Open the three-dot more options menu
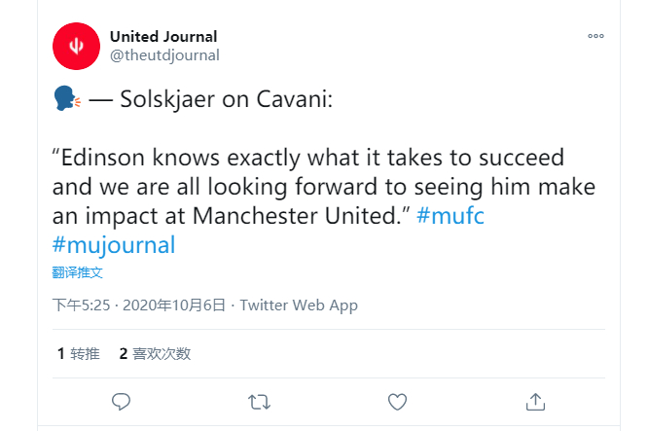The width and height of the screenshot is (649, 431). pos(596,36)
